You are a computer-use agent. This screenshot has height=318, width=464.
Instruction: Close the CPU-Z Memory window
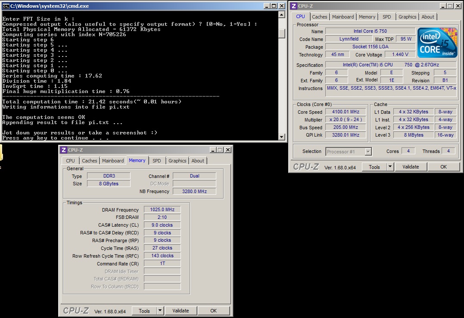click(227, 150)
